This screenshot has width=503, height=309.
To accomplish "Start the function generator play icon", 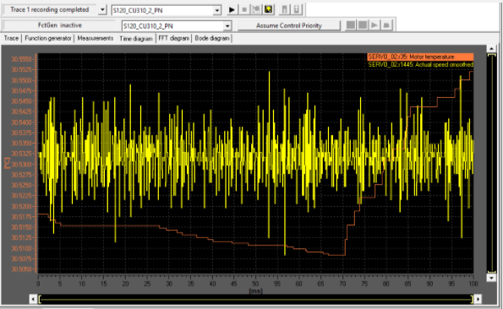I will [x=375, y=25].
